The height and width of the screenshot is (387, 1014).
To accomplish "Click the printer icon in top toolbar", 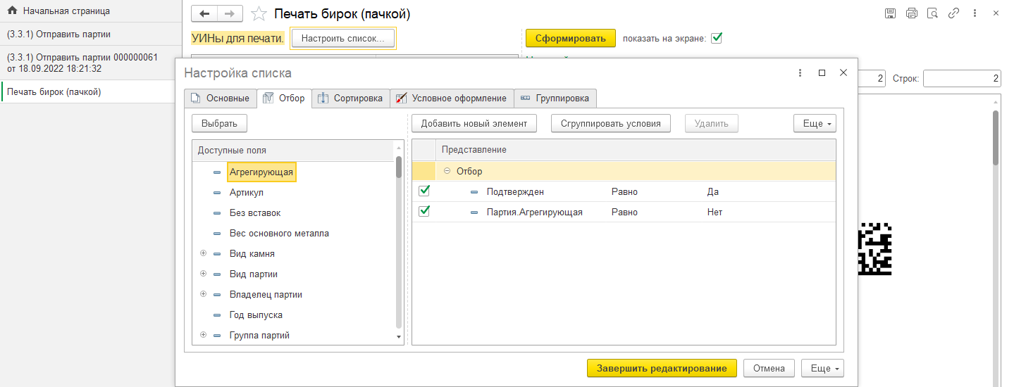I will click(912, 13).
